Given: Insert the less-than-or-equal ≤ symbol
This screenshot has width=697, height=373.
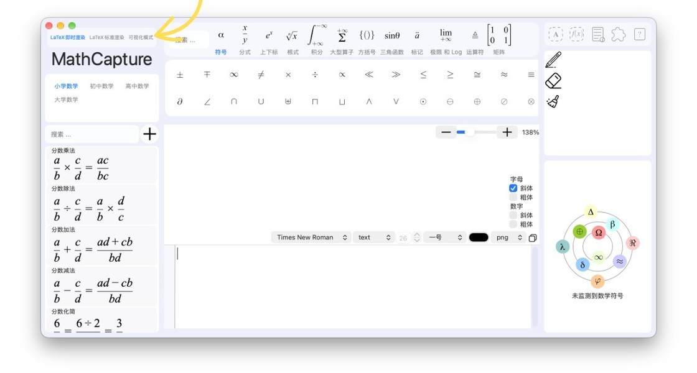Looking at the screenshot, I should 423,75.
